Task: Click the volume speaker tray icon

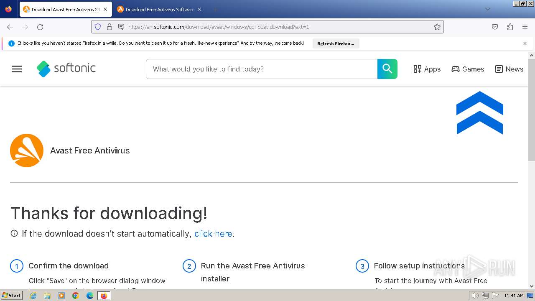Action: (x=475, y=296)
